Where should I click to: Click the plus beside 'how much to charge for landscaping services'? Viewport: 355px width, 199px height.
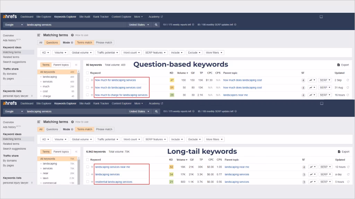pyautogui.click(x=92, y=95)
